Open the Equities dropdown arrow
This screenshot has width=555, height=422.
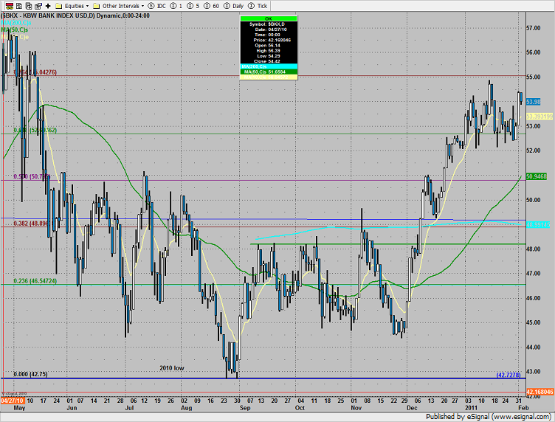87,6
